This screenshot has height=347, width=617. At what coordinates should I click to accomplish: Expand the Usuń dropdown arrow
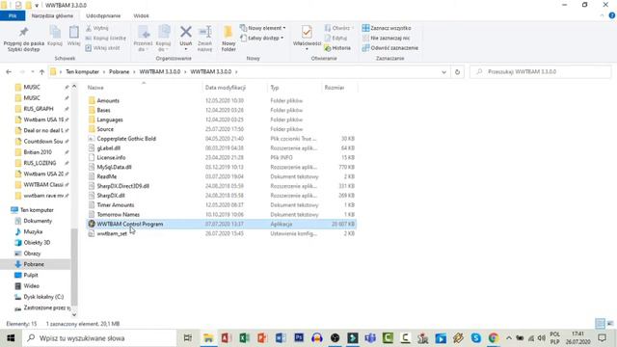186,49
